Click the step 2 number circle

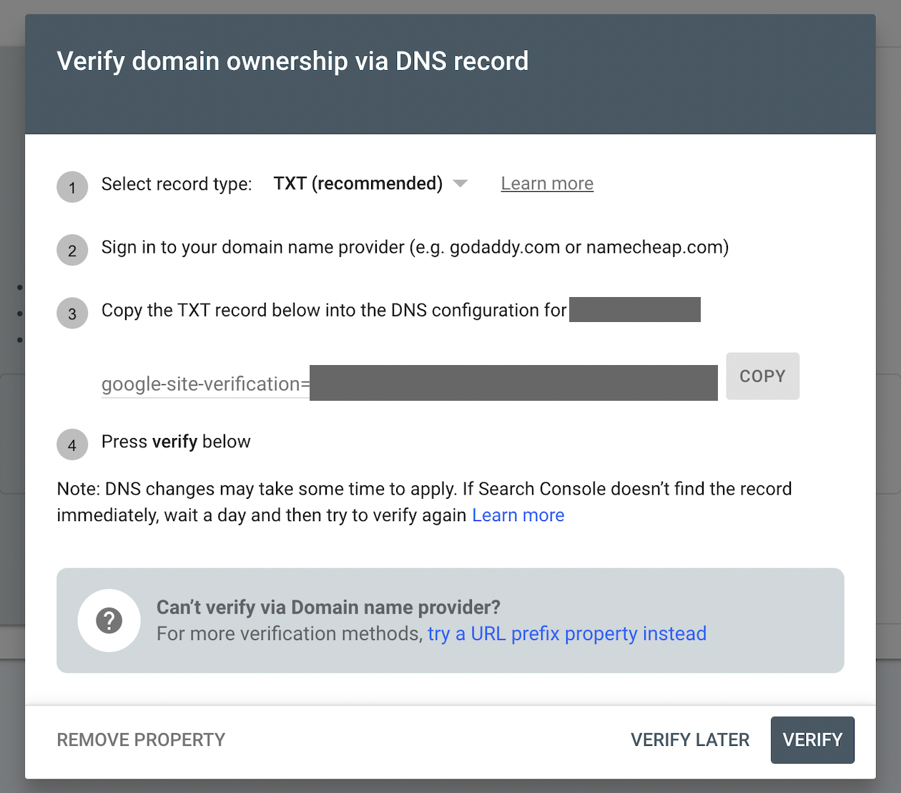pyautogui.click(x=72, y=250)
